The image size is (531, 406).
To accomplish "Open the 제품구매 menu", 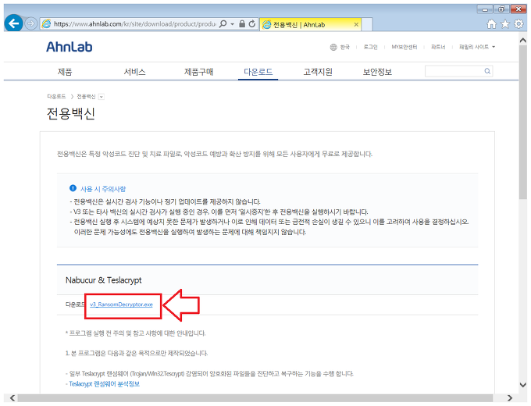I will coord(198,72).
